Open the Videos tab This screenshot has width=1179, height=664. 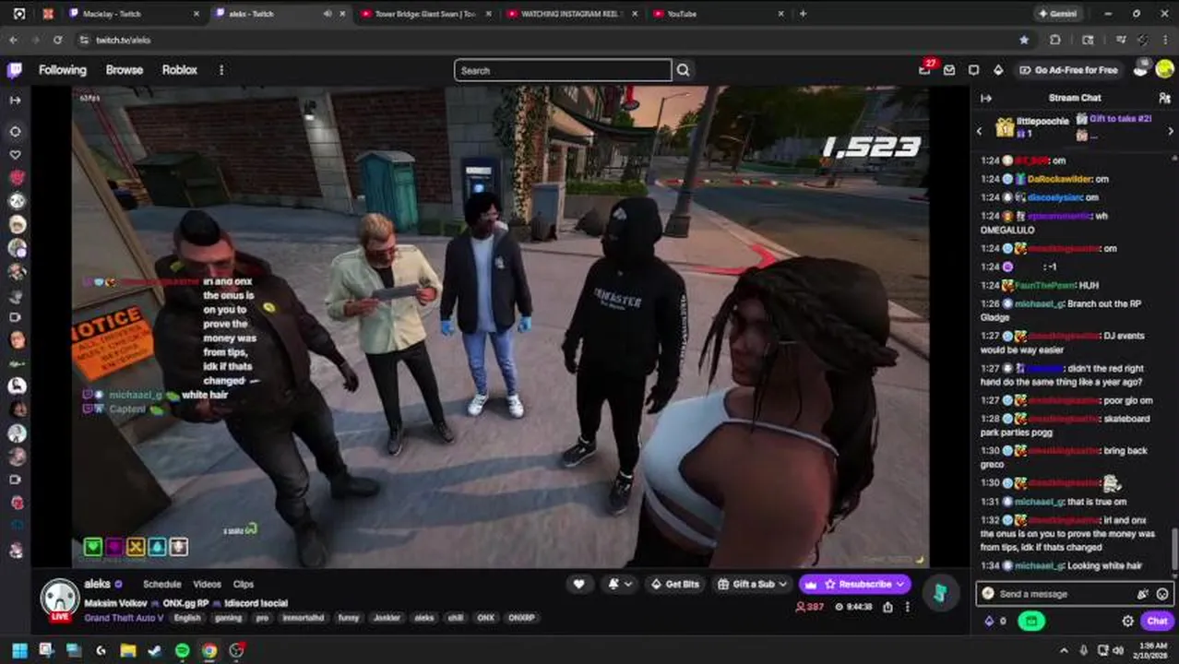[x=207, y=584]
